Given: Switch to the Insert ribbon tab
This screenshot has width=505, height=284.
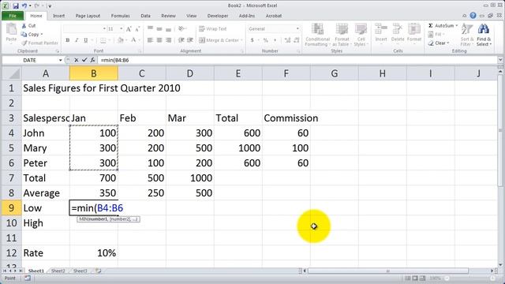Looking at the screenshot, I should coord(58,16).
